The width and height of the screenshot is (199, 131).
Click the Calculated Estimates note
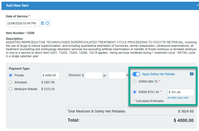point(150,101)
